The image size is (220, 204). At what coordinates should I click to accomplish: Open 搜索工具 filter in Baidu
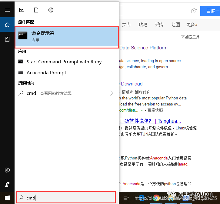click(x=190, y=37)
